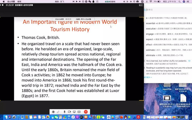192x120 pixels.
Task: Mute the microphone in meeting toolbar
Action: pos(64,112)
